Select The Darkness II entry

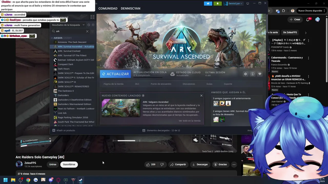coord(66,91)
